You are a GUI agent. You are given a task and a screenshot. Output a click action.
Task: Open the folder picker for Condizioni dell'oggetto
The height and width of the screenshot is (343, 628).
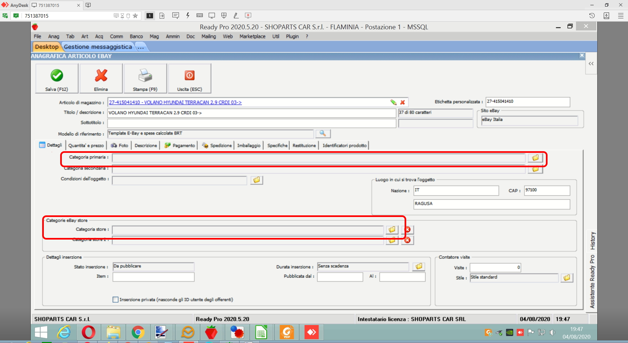(x=257, y=180)
